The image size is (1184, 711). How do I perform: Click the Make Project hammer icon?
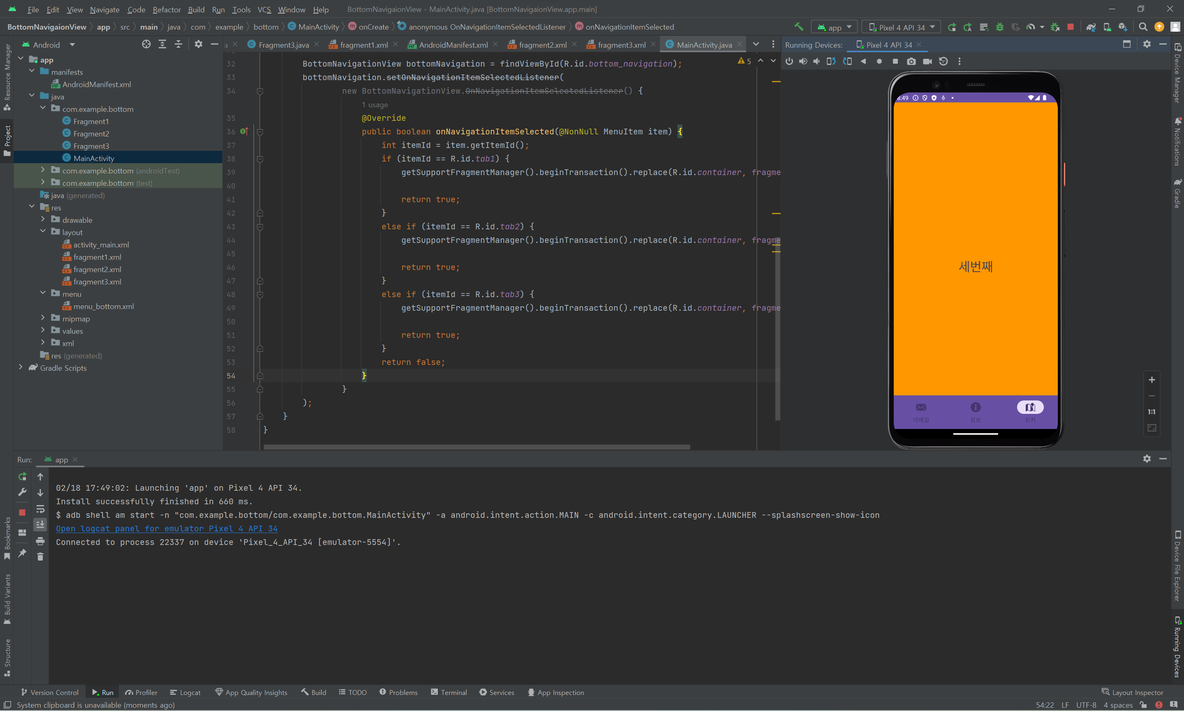[798, 27]
